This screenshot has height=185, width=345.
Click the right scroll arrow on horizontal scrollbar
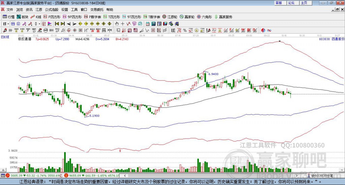point(296,175)
